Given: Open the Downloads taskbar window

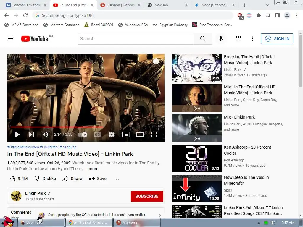Looking at the screenshot, I should click(41, 223).
